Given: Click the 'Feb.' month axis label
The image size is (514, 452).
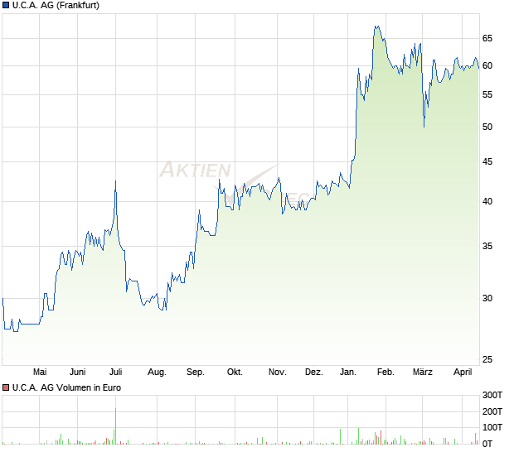Looking at the screenshot, I should pyautogui.click(x=385, y=373).
